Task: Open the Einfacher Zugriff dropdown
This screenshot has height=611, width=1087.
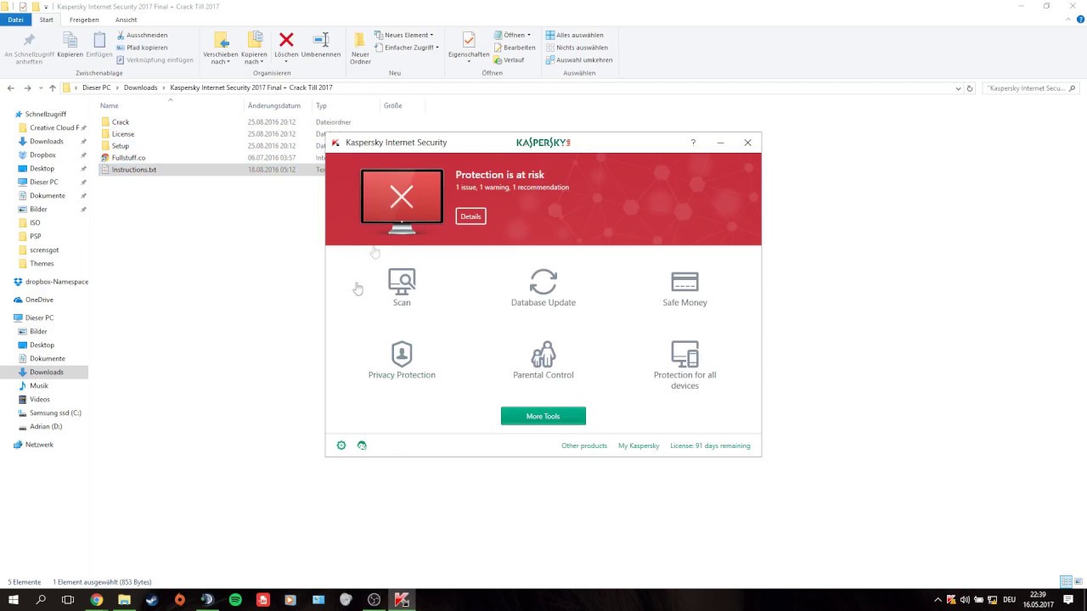Action: pos(407,48)
